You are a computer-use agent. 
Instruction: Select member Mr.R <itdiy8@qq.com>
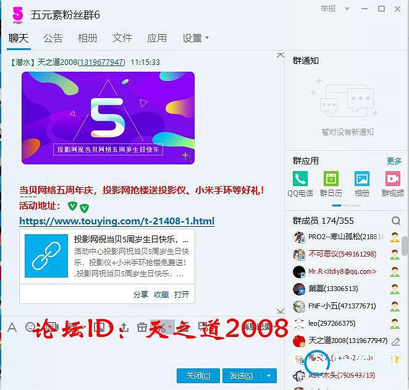342,271
